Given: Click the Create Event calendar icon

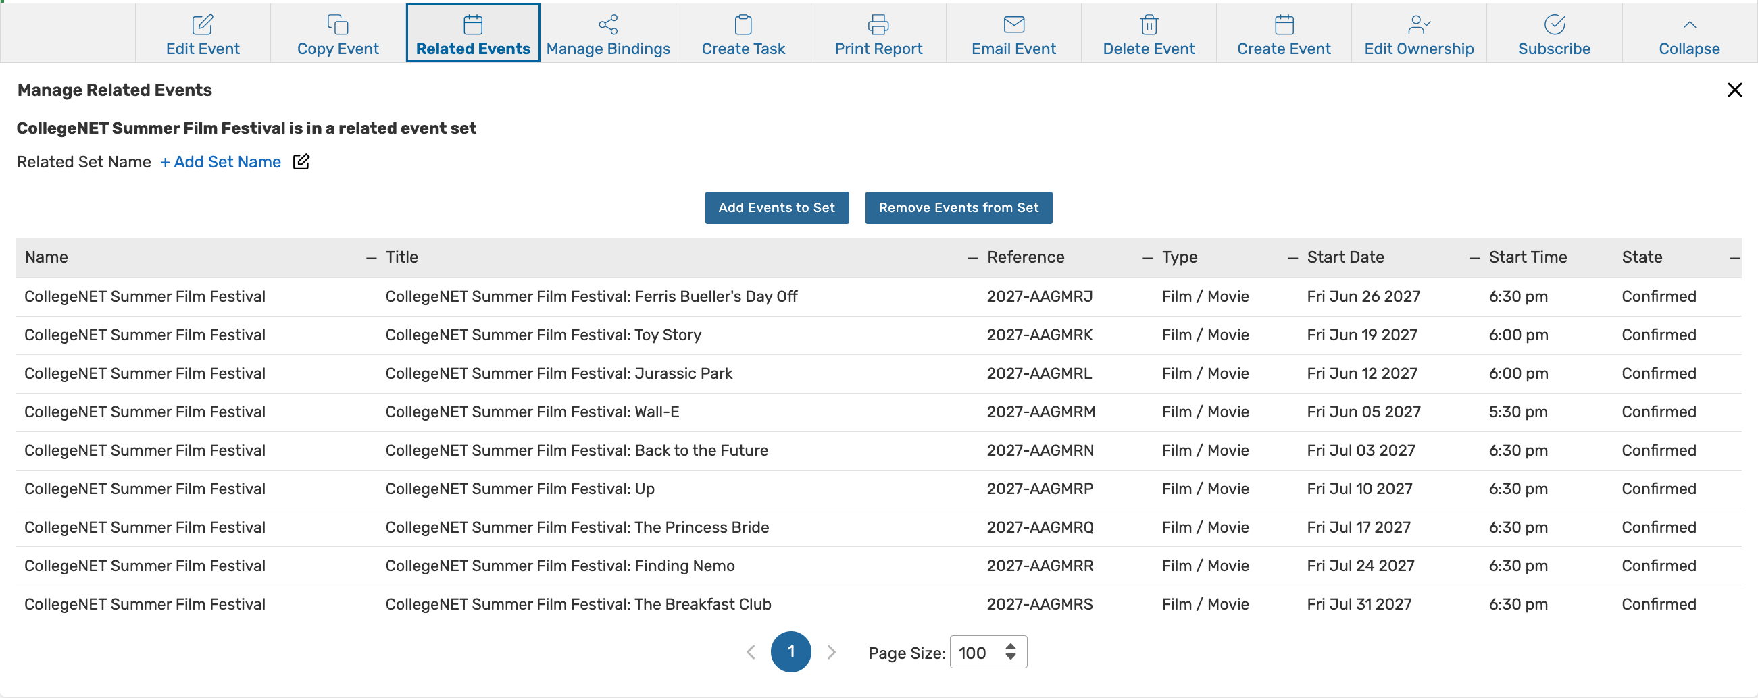Looking at the screenshot, I should point(1284,24).
